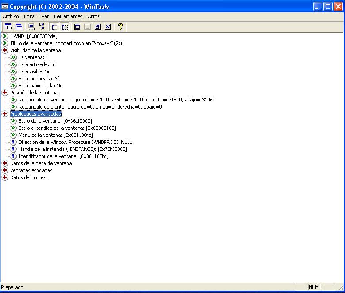Viewport: 345px width, 293px height.
Task: Expand the Ventanas asociadas node
Action: [5, 170]
